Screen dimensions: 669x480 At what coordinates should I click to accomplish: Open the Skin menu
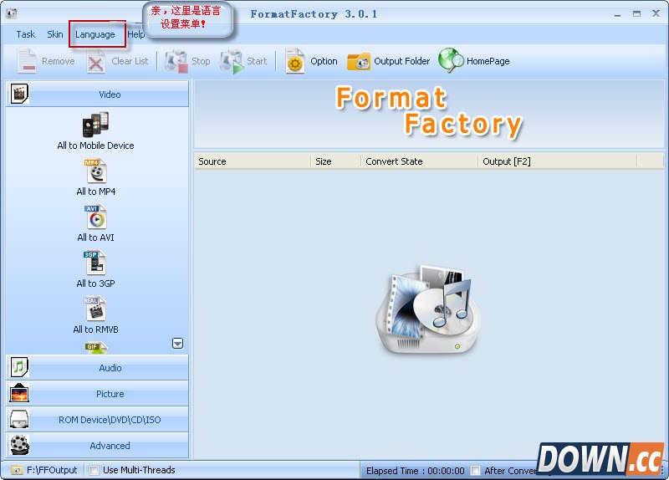click(54, 34)
